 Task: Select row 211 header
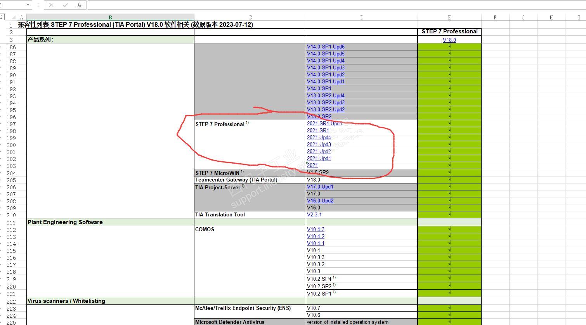pos(11,223)
